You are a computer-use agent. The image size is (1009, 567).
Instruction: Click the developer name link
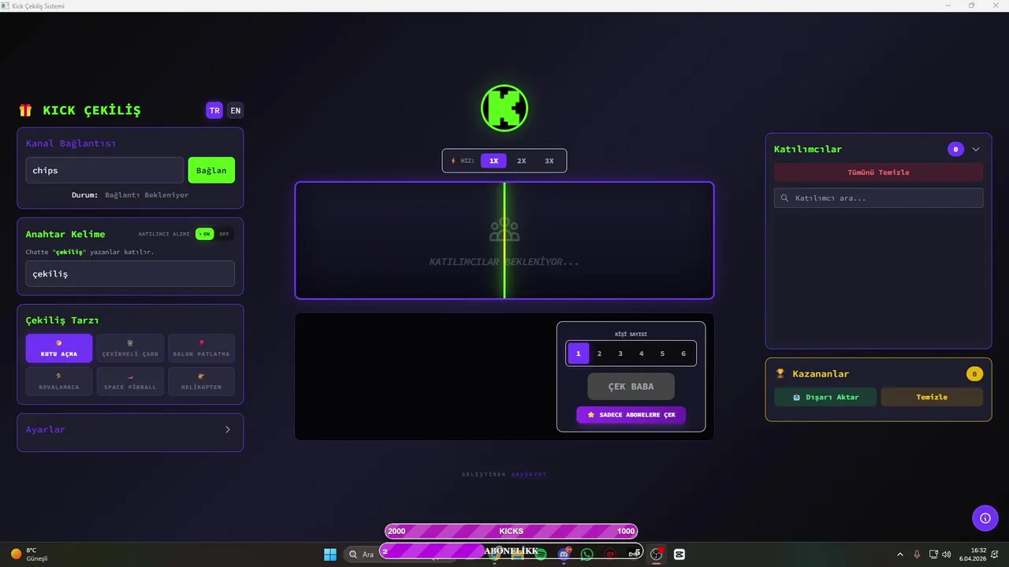(x=529, y=474)
